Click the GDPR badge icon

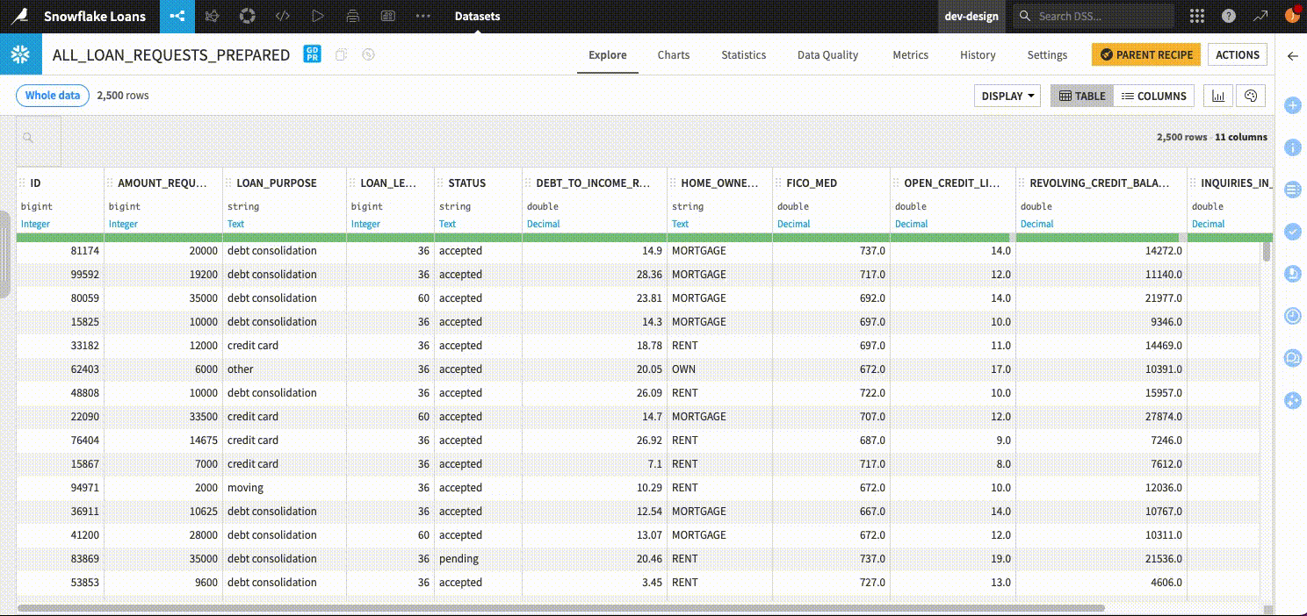[x=312, y=54]
